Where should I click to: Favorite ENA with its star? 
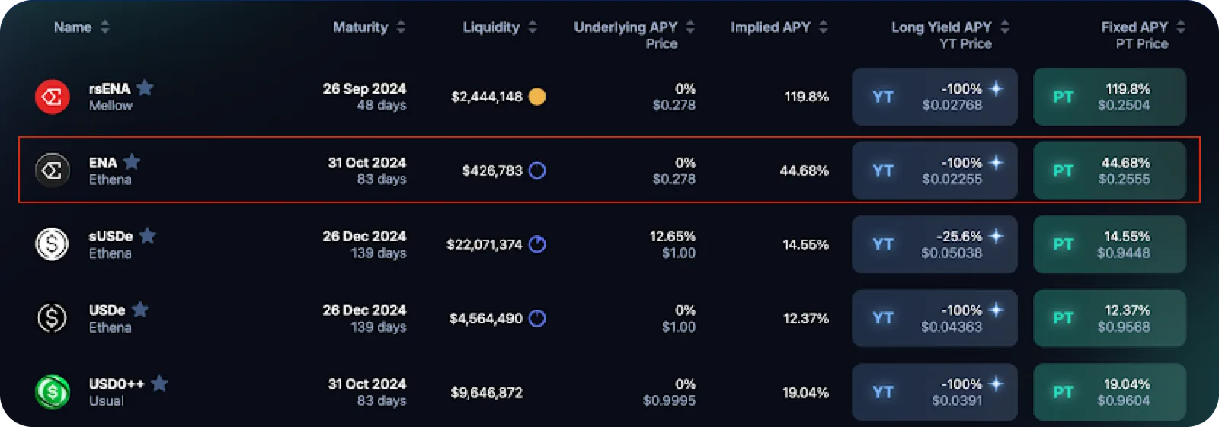click(x=132, y=162)
